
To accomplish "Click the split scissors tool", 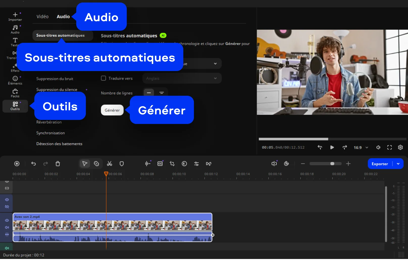I will (x=109, y=164).
